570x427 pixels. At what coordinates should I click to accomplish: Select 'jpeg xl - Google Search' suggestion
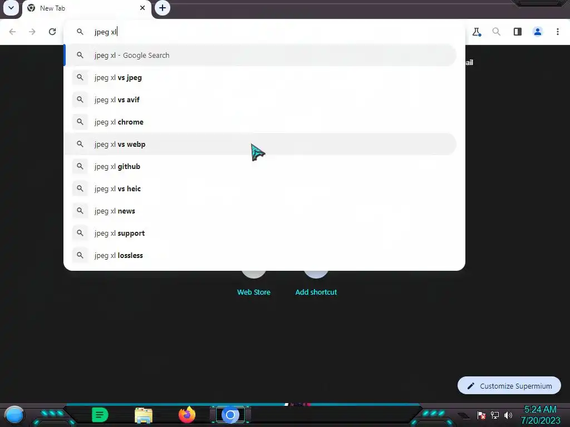coord(261,55)
